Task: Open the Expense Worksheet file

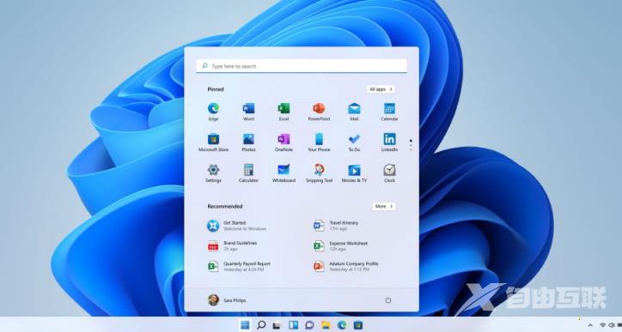Action: point(340,246)
